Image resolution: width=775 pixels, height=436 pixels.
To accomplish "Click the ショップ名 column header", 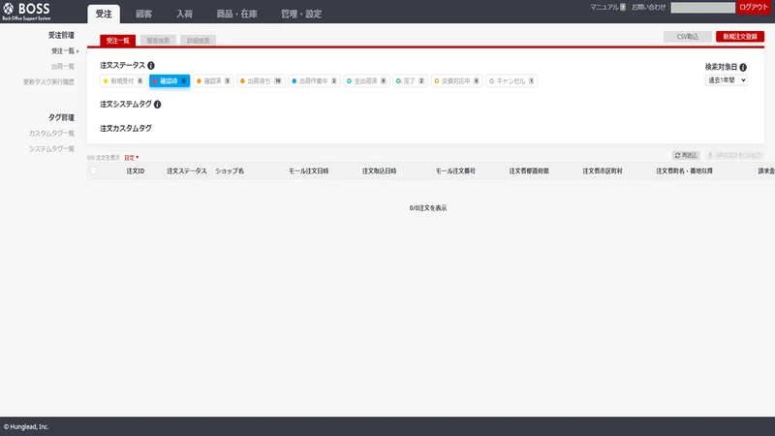I will click(230, 171).
